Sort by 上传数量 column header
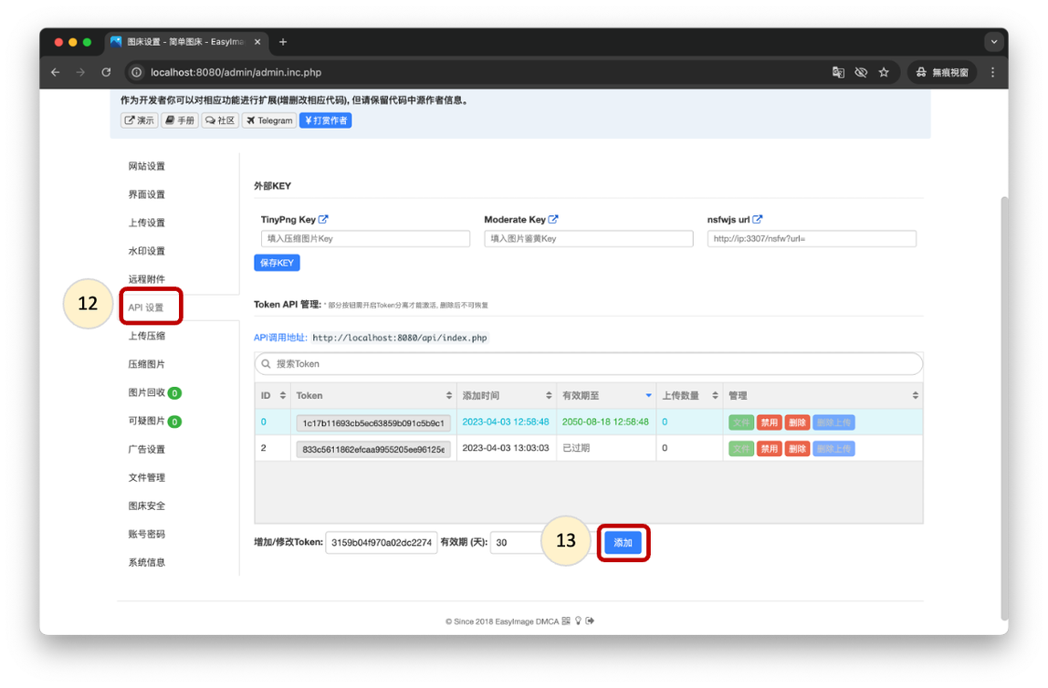 click(688, 395)
